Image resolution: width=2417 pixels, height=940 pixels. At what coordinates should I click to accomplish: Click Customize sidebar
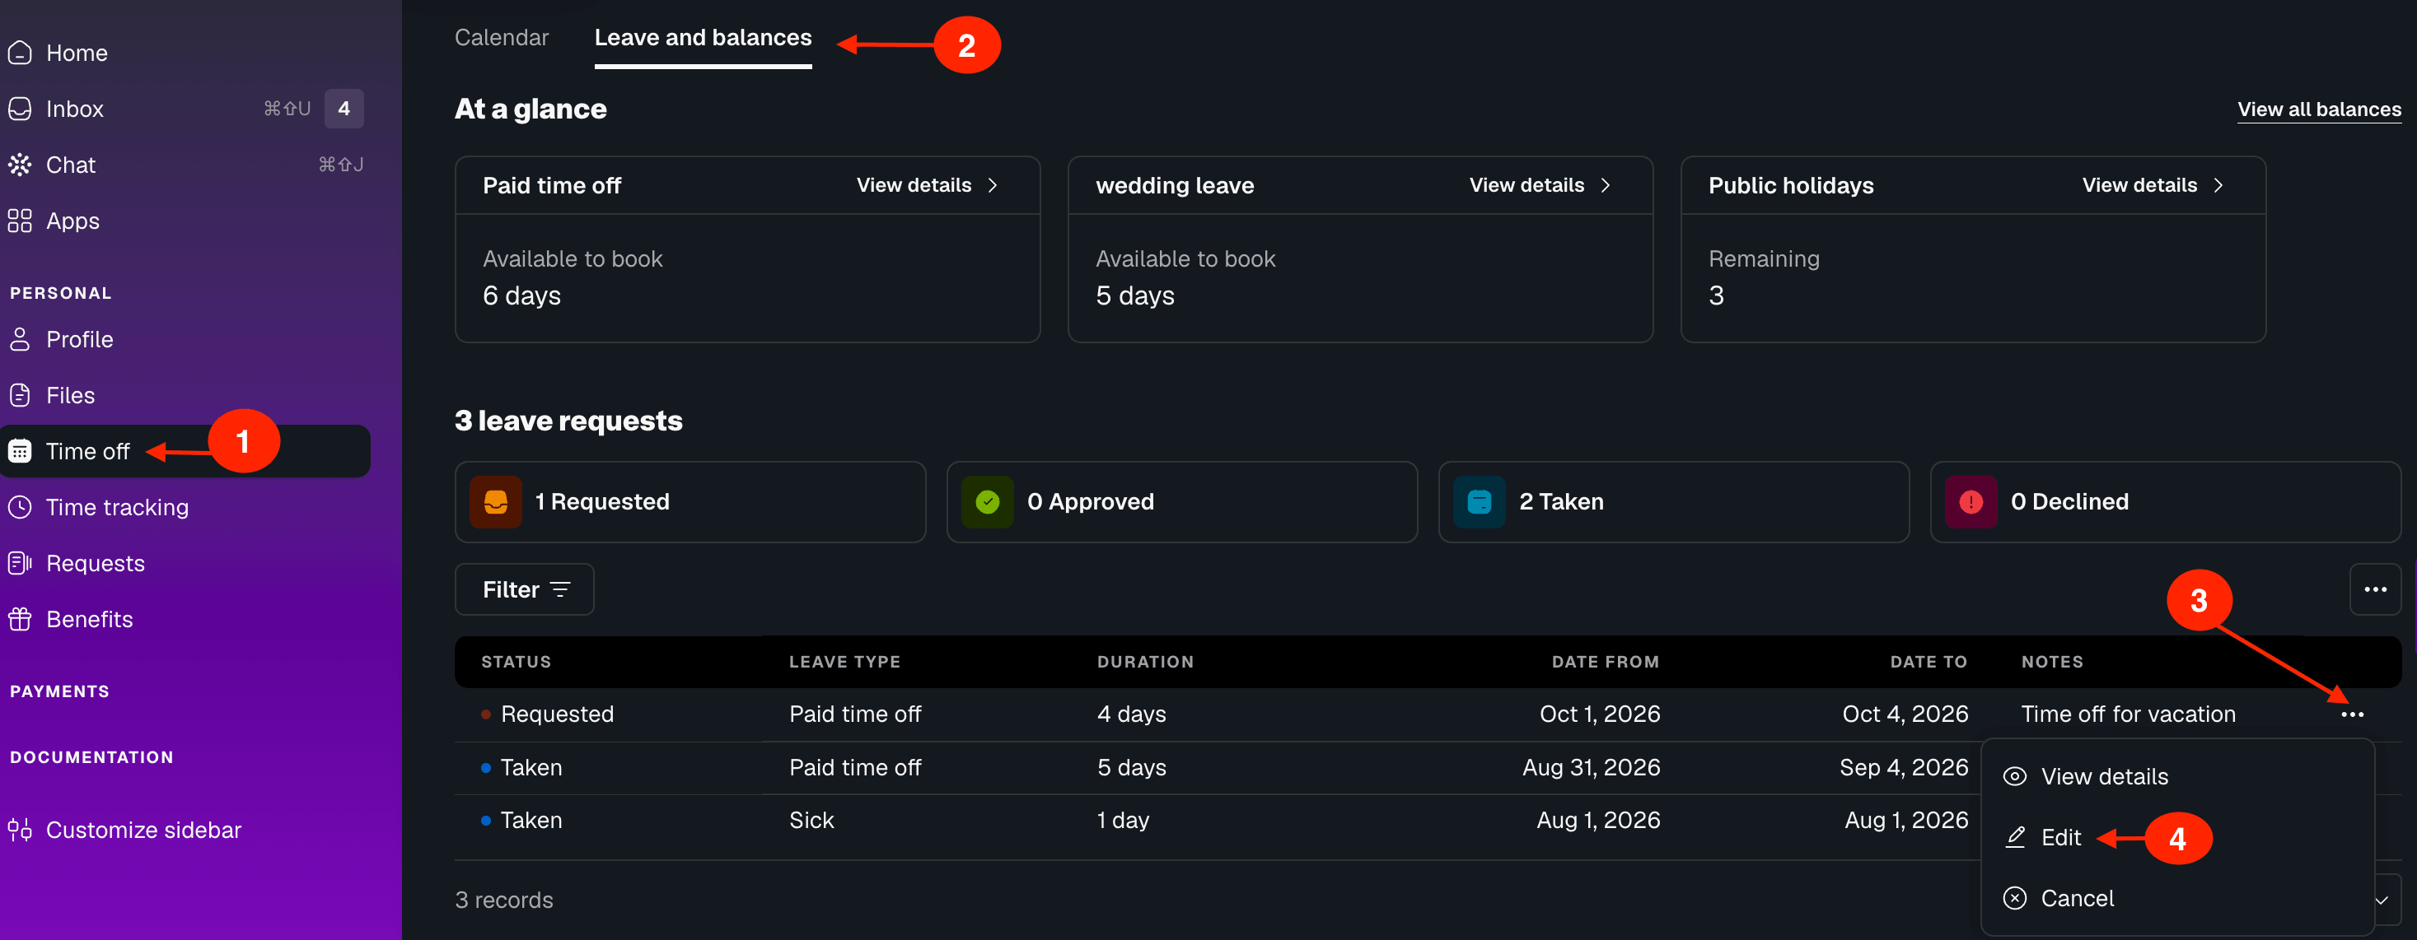click(x=124, y=830)
